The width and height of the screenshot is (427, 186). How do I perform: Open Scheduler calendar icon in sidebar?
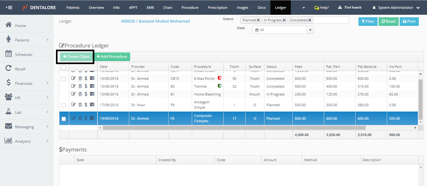pyautogui.click(x=8, y=54)
